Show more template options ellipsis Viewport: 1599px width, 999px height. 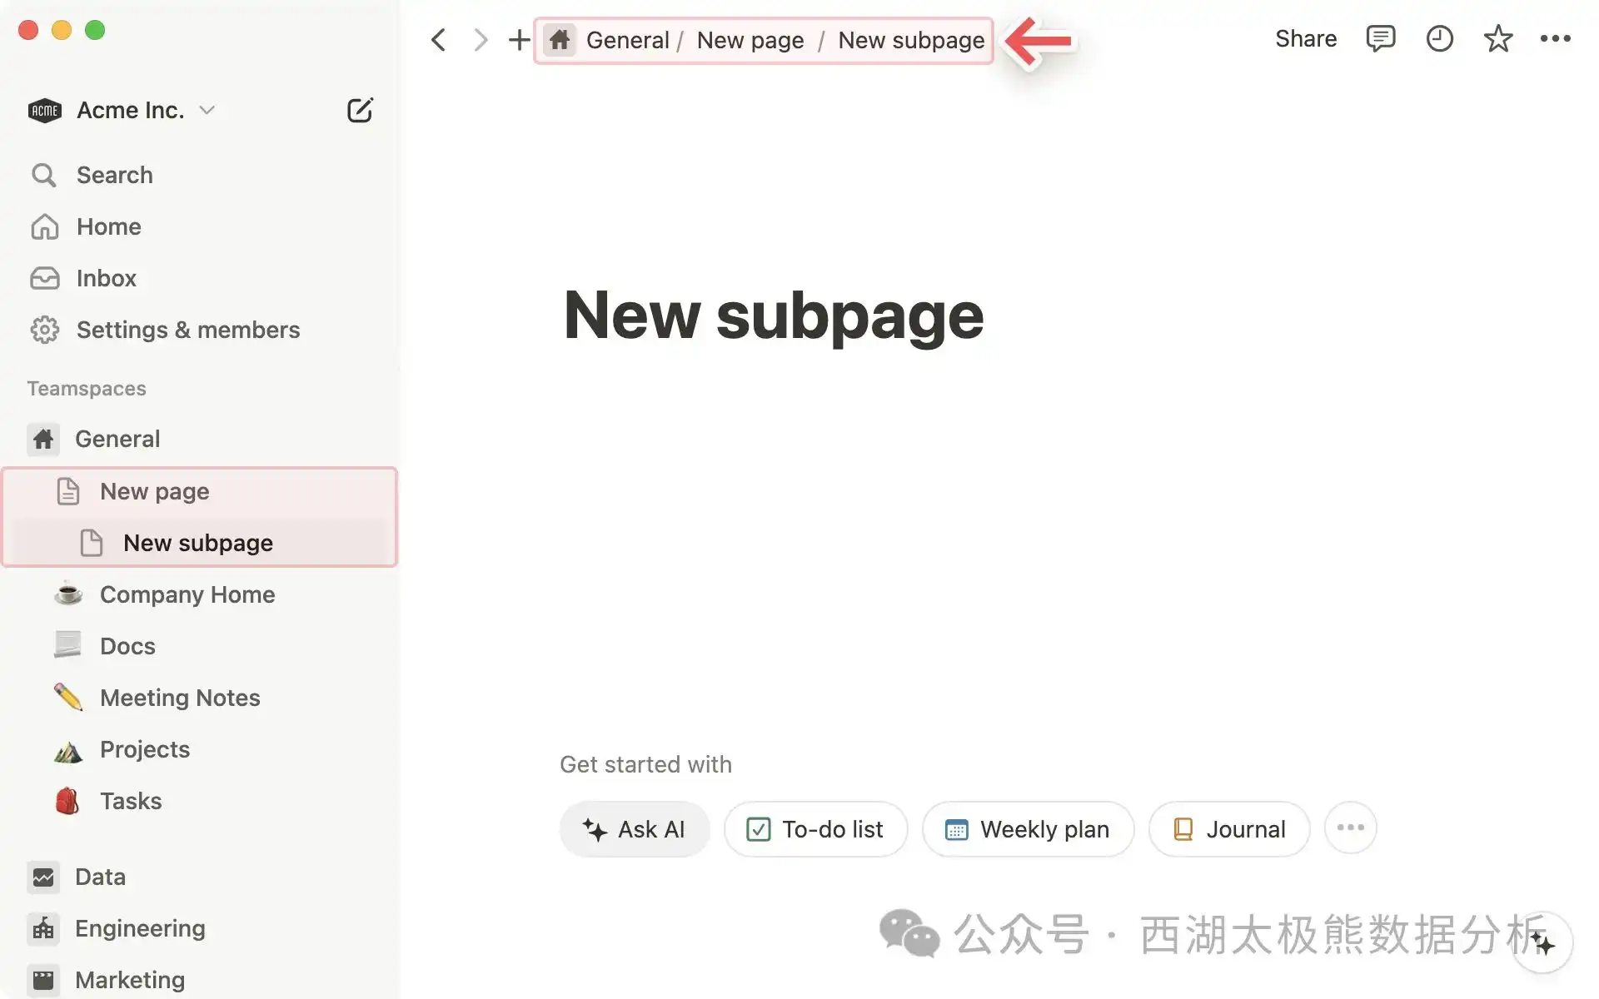[x=1350, y=828]
